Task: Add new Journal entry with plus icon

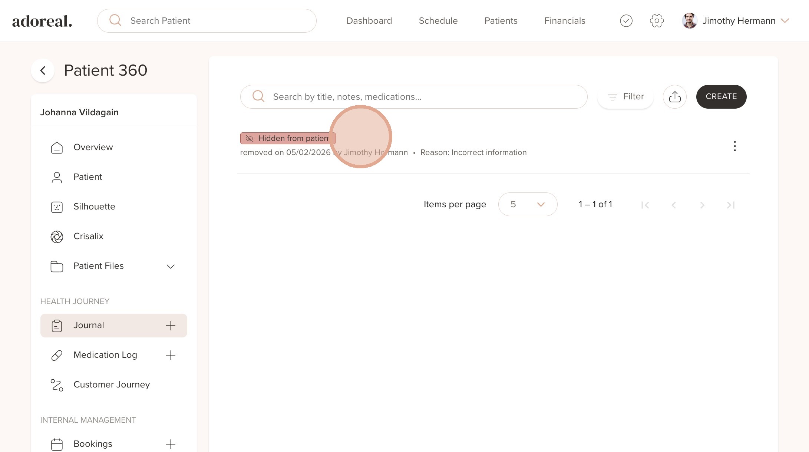Action: point(171,326)
